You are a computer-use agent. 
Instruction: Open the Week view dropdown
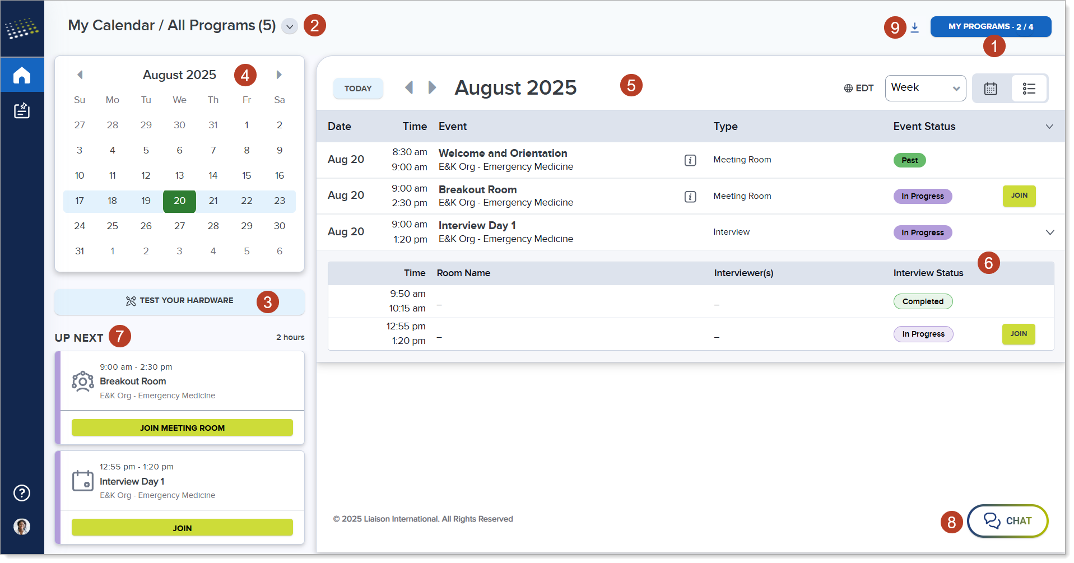pyautogui.click(x=925, y=88)
